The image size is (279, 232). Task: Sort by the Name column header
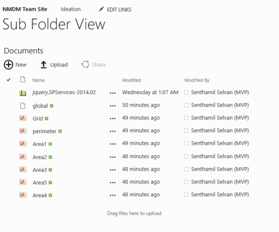tap(39, 80)
